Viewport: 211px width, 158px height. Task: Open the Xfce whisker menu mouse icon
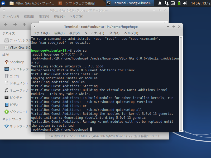click(3, 3)
